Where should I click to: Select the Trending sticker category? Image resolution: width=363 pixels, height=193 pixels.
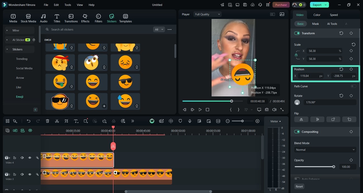click(22, 59)
